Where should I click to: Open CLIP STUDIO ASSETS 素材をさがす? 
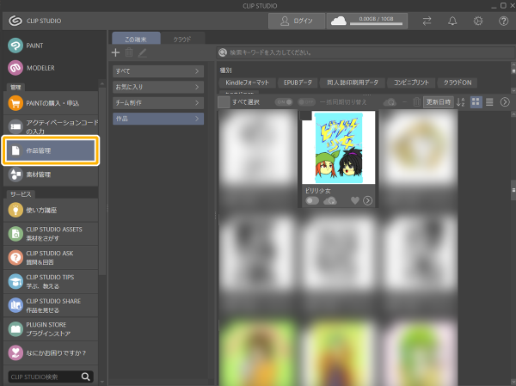[51, 234]
